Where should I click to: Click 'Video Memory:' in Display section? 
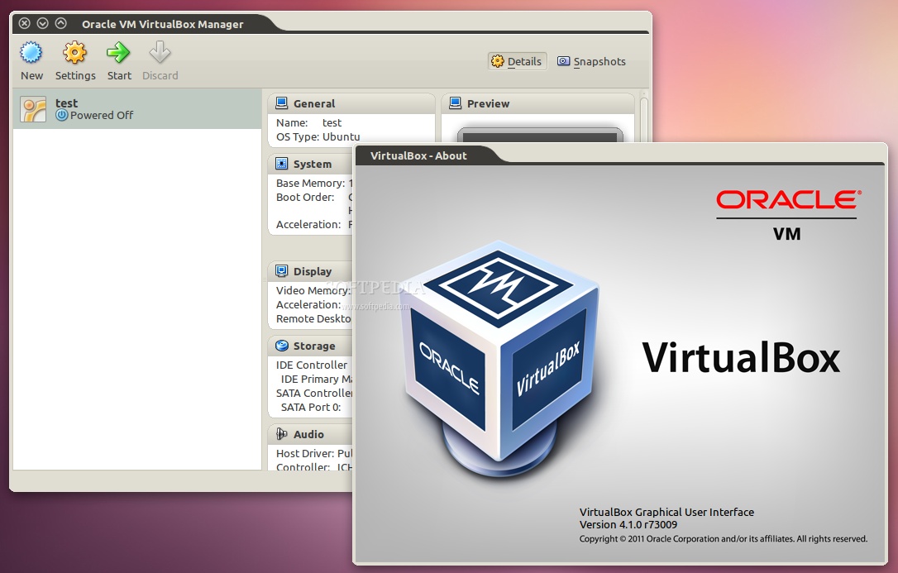313,291
